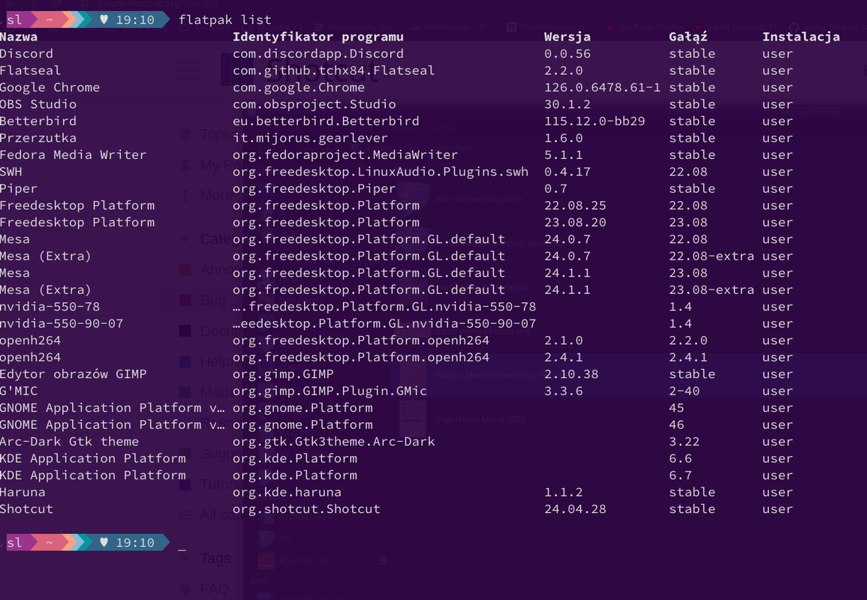Select GIMP version "2.10.38"

pyautogui.click(x=571, y=374)
